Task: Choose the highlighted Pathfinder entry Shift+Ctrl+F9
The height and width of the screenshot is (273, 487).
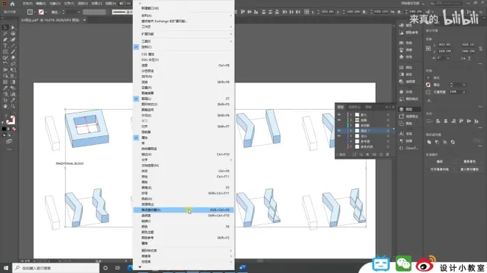Action: pyautogui.click(x=183, y=210)
